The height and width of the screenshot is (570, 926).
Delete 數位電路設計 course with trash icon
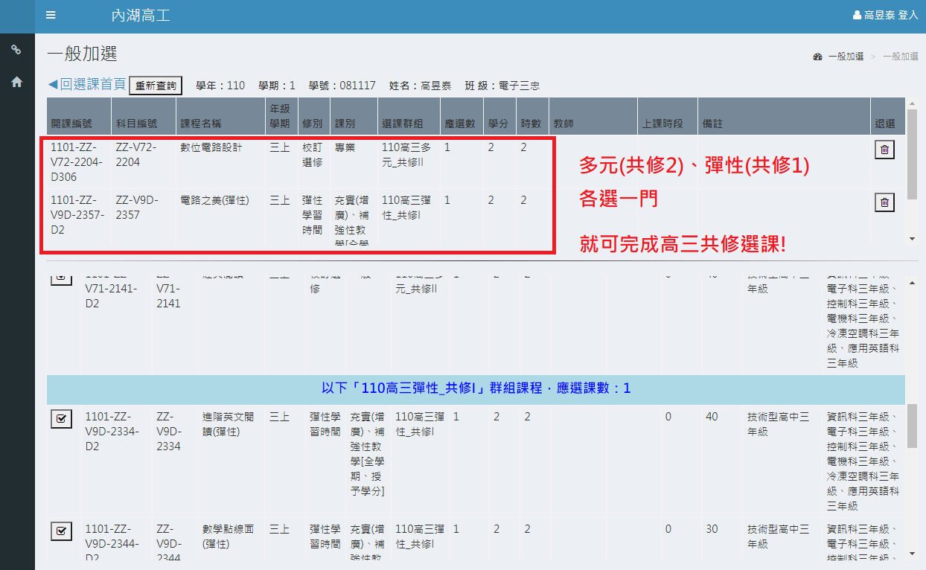pos(884,150)
